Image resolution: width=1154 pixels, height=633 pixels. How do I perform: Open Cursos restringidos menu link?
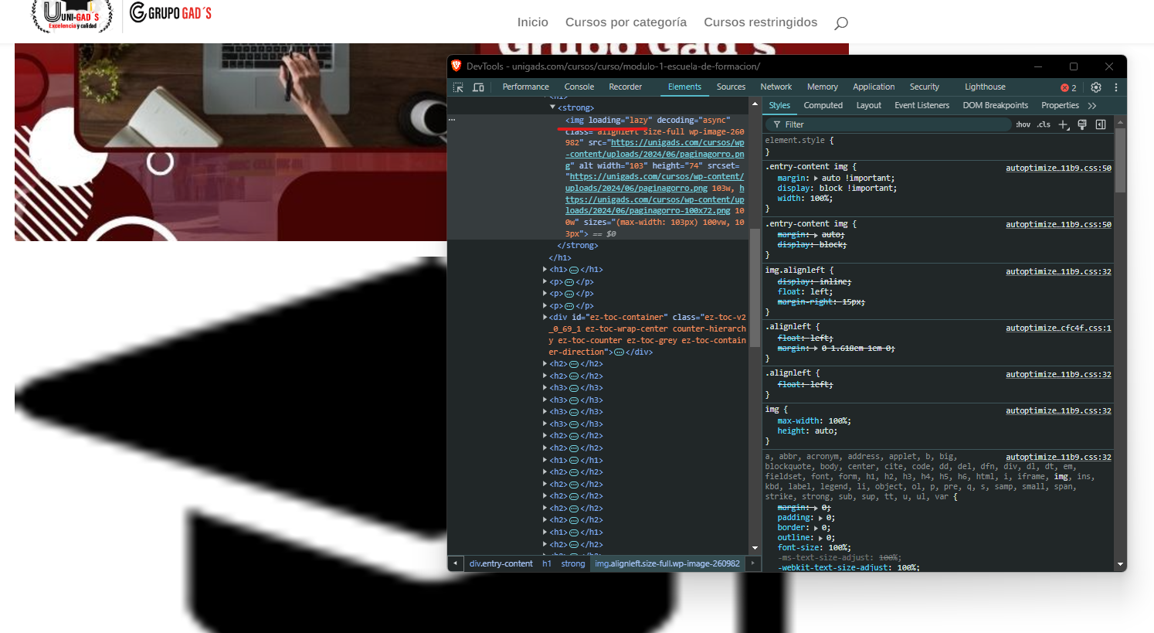click(x=761, y=22)
